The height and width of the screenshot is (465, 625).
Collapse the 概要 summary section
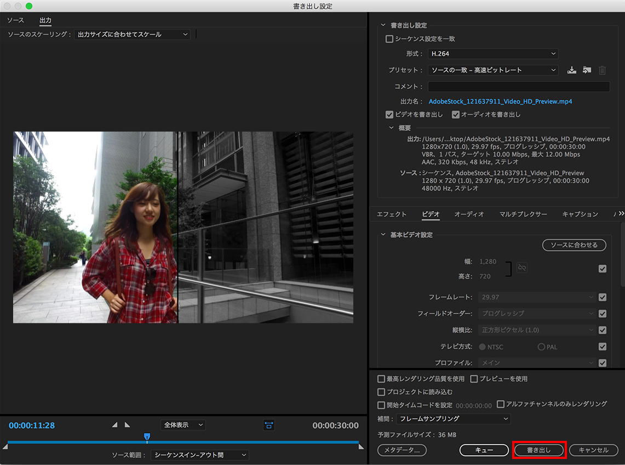click(x=392, y=128)
